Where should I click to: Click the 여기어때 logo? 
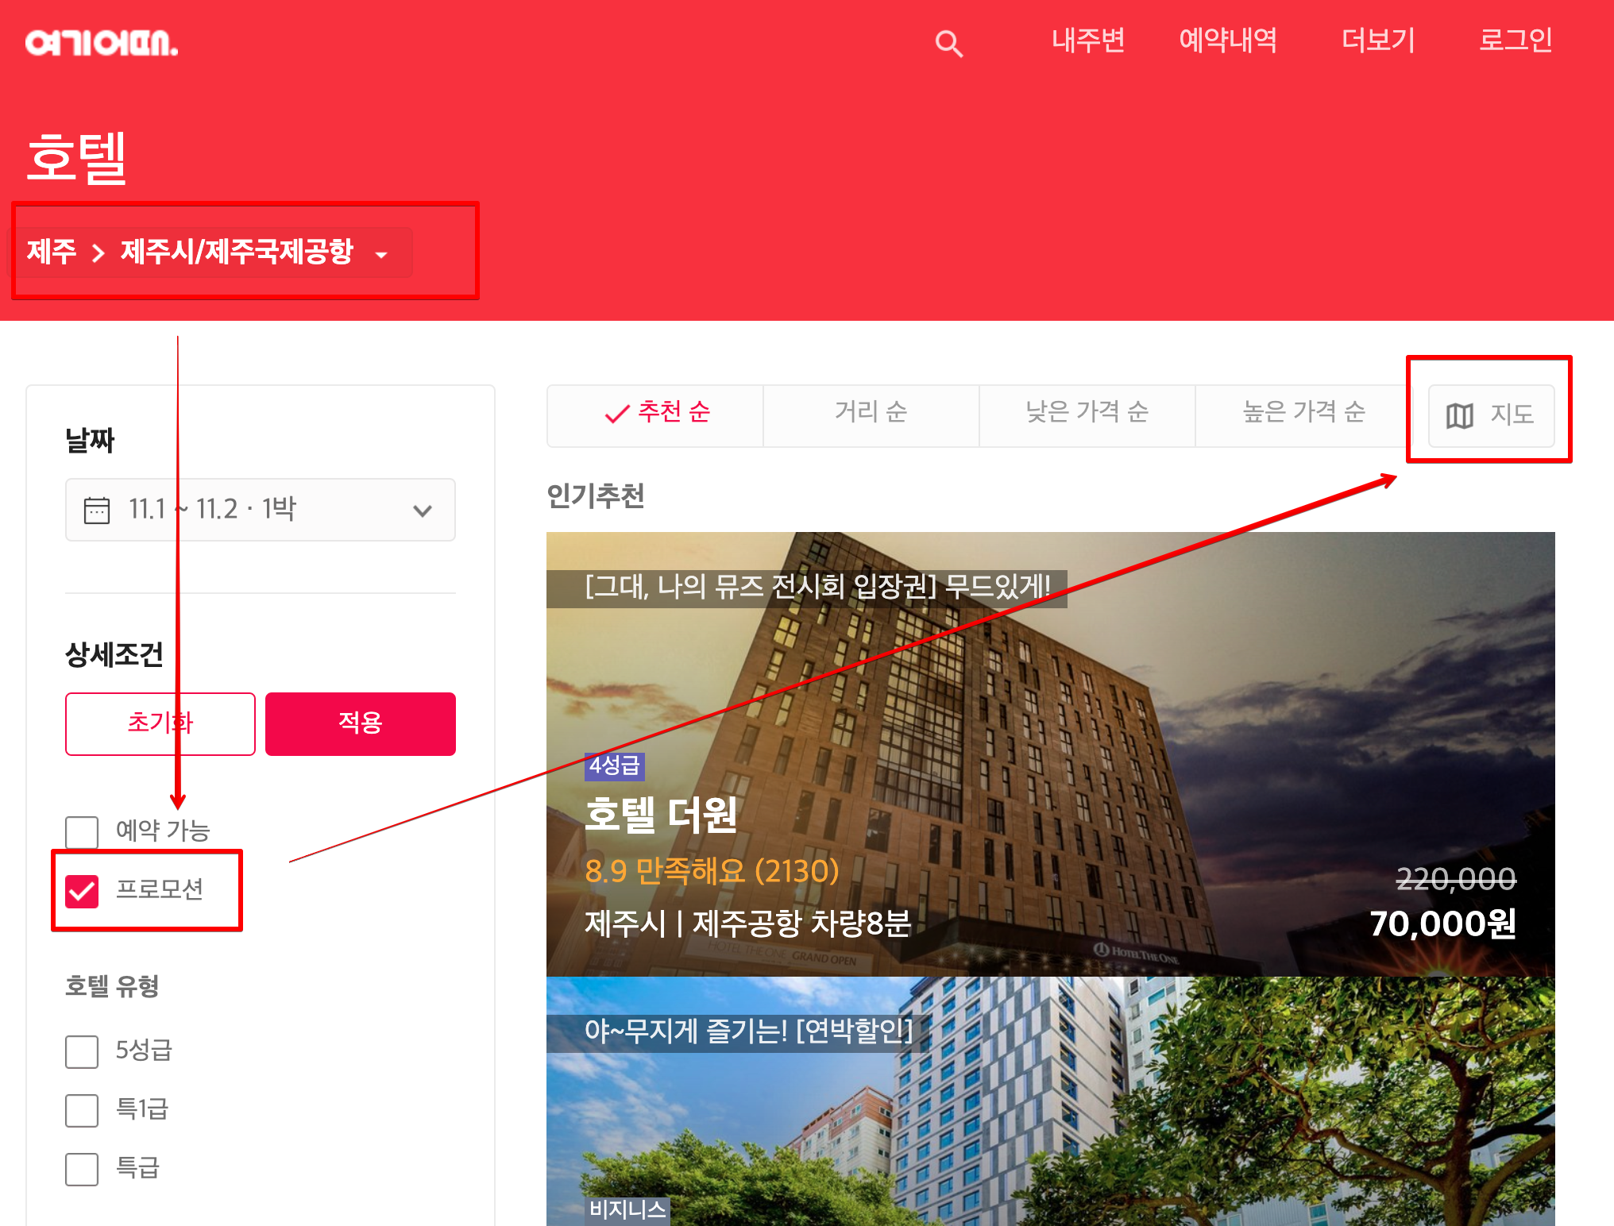point(102,43)
